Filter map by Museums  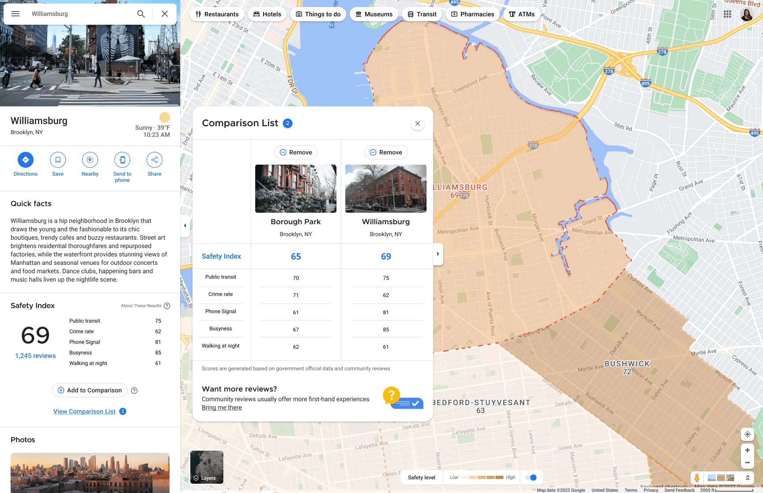click(x=374, y=14)
